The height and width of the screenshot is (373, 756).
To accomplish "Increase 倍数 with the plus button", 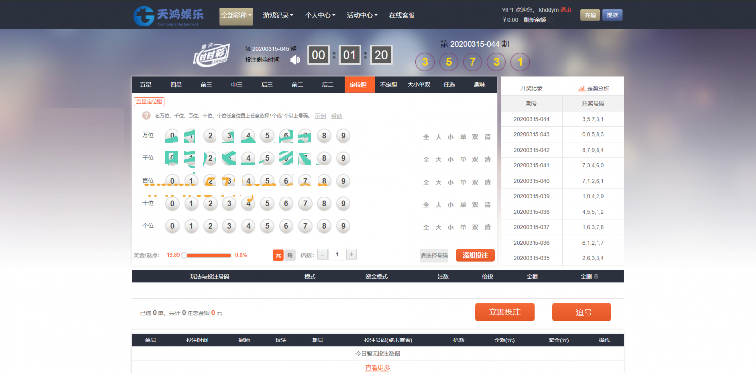I will [351, 255].
